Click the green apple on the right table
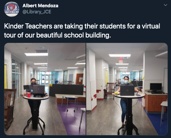Viewport: 171px width, 138px height. pyautogui.click(x=116, y=93)
